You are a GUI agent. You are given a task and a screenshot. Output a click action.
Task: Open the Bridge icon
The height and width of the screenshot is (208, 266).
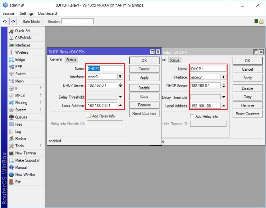(11, 60)
